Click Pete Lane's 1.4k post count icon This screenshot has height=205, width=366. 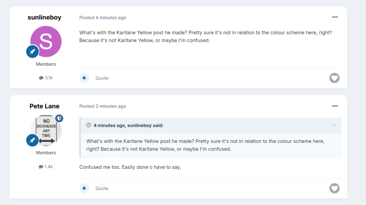click(x=41, y=167)
